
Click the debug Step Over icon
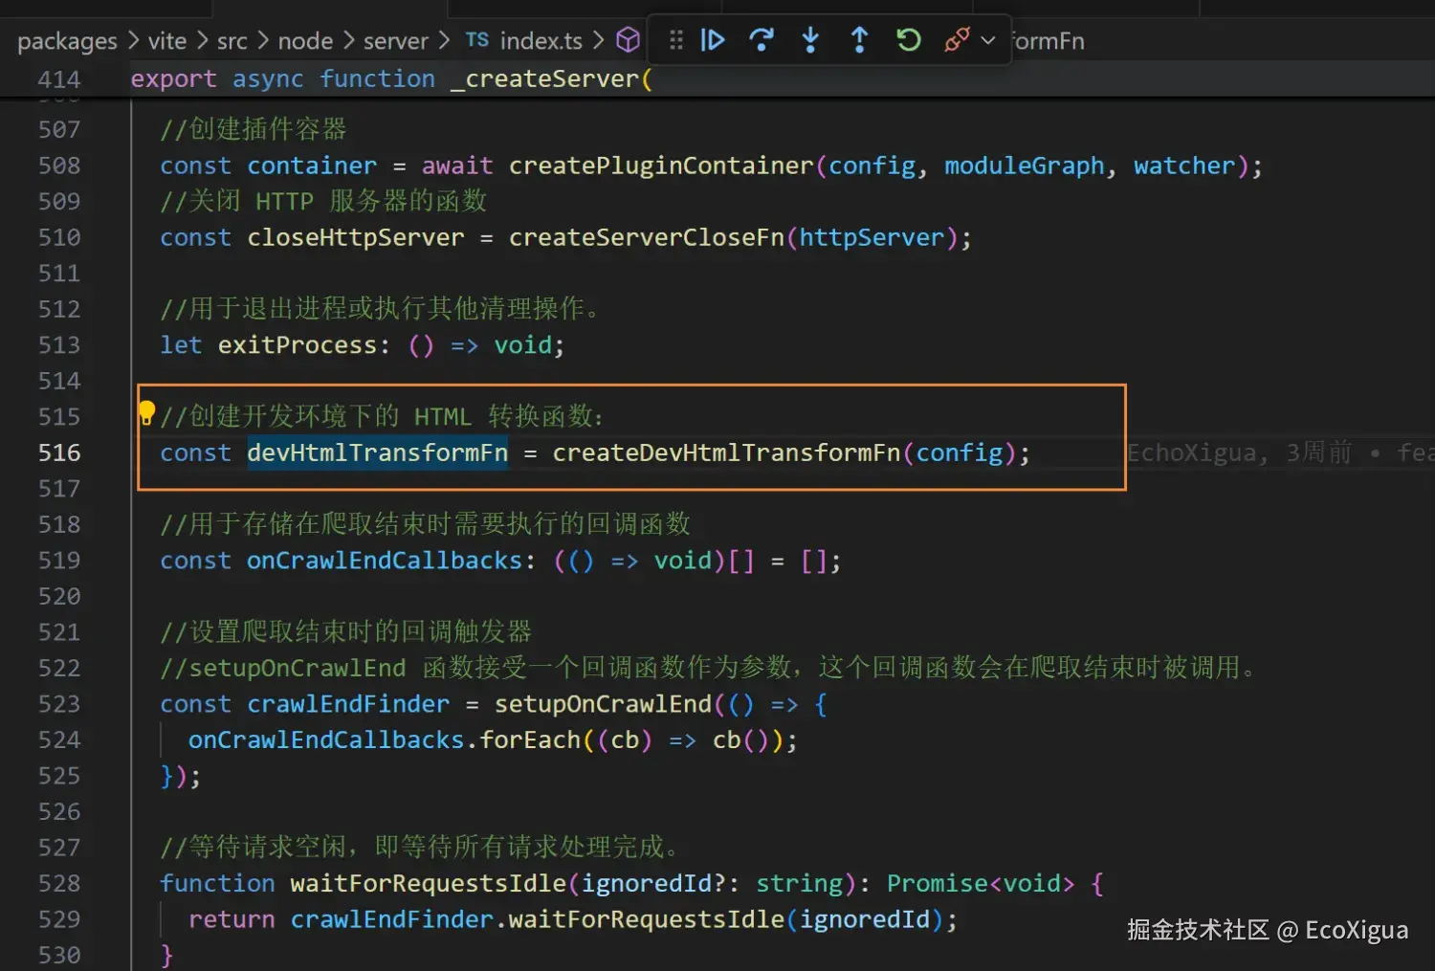(762, 40)
